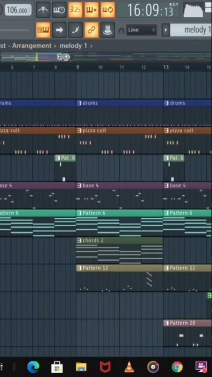The height and width of the screenshot is (377, 212).
Task: Select the chords 2 clip title
Action: point(93,240)
